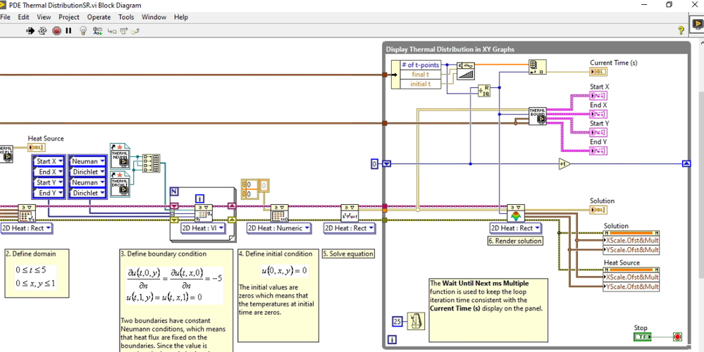
Task: Select the Stop boolean TF terminal
Action: pos(643,337)
